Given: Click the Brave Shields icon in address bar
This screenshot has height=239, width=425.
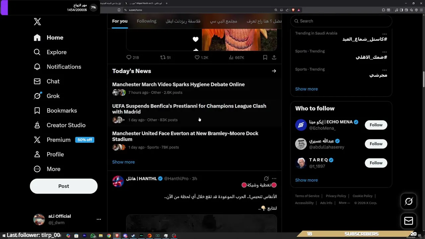Looking at the screenshot, I should click(x=293, y=10).
